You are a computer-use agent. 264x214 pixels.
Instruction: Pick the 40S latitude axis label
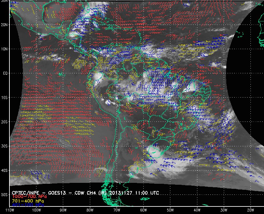click(4, 171)
